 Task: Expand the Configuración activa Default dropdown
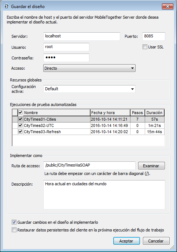tap(89, 89)
